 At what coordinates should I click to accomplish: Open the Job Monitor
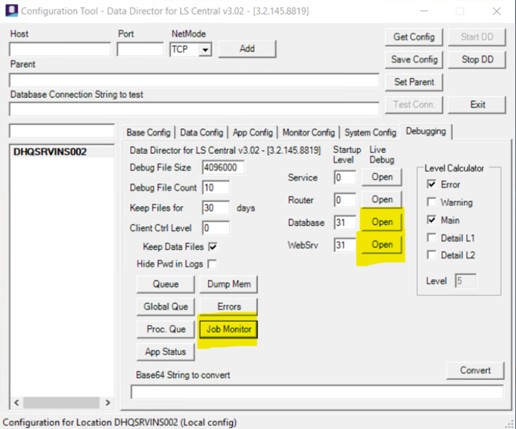click(x=229, y=329)
